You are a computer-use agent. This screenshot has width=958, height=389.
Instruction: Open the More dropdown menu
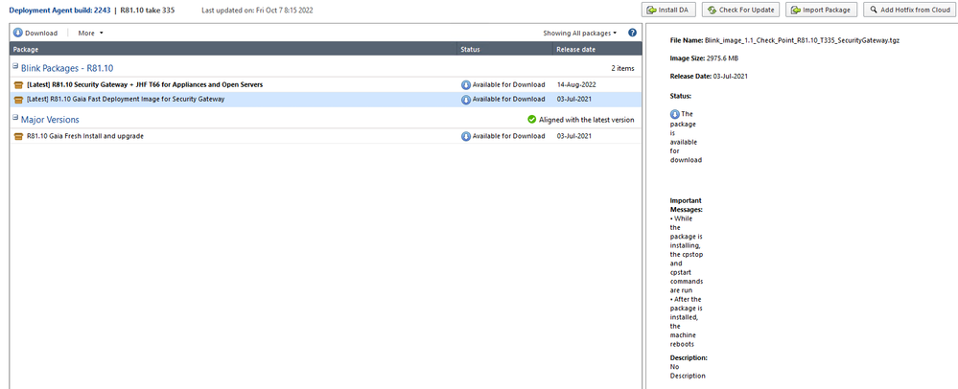pos(90,33)
